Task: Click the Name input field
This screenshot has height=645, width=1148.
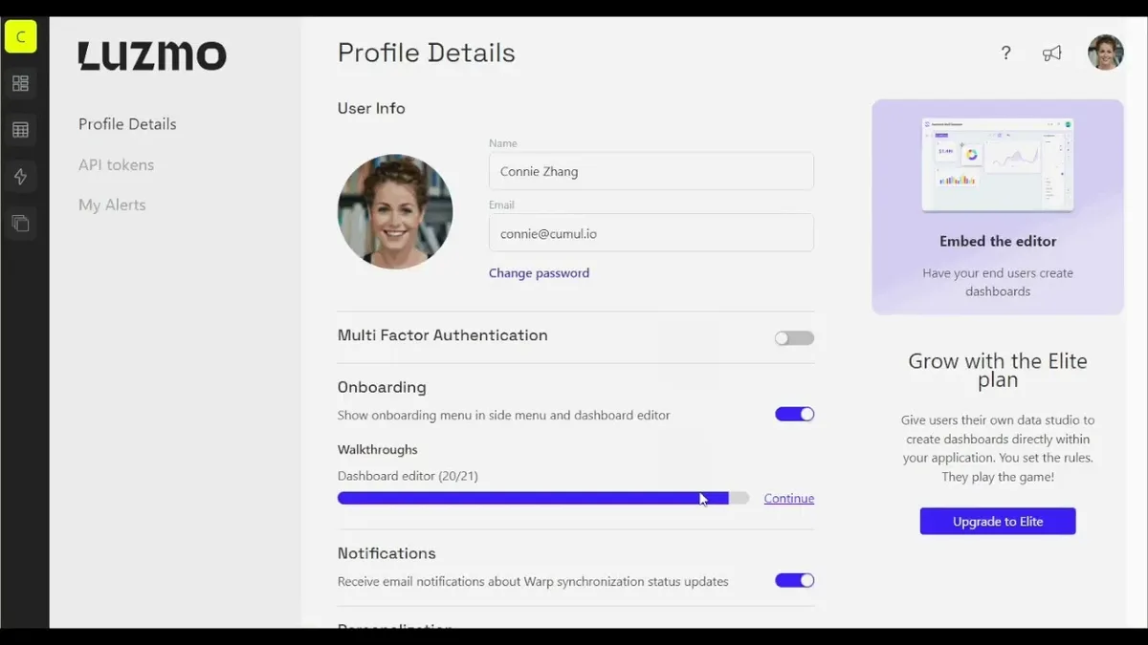Action: tap(651, 171)
